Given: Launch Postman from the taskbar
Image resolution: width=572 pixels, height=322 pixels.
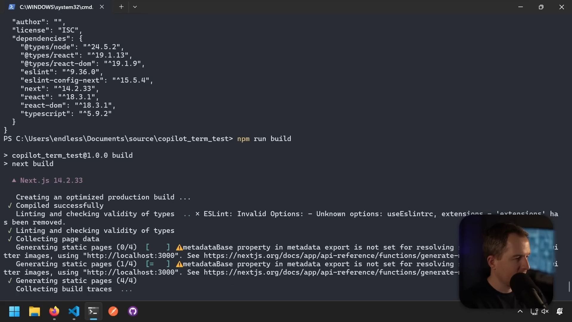Looking at the screenshot, I should [113, 312].
